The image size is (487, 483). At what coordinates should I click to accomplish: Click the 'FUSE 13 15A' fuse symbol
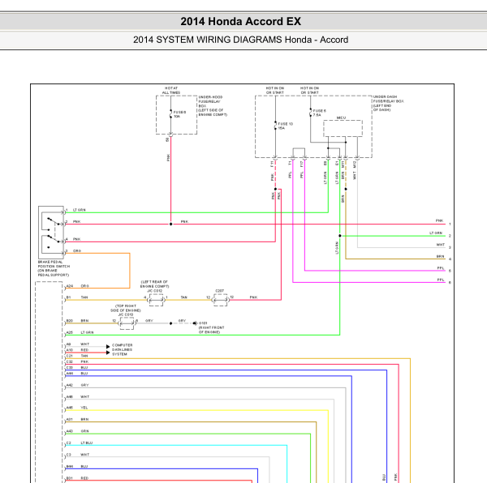[275, 126]
